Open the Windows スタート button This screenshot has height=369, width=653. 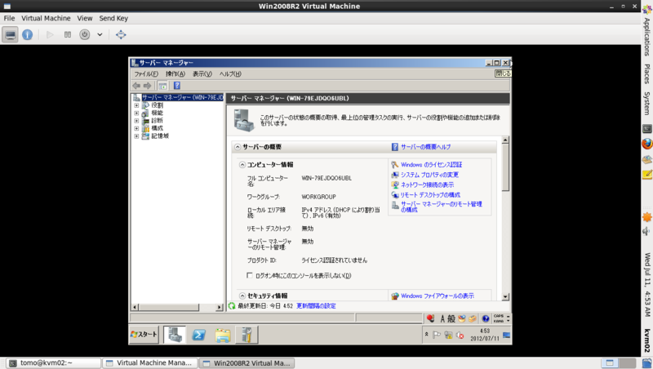point(144,335)
